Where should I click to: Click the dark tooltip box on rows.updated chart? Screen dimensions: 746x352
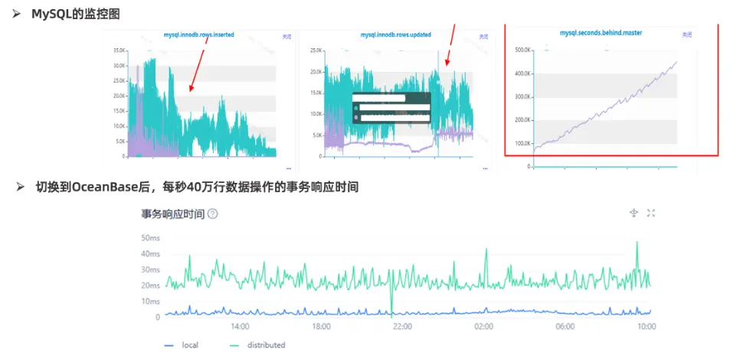(391, 108)
